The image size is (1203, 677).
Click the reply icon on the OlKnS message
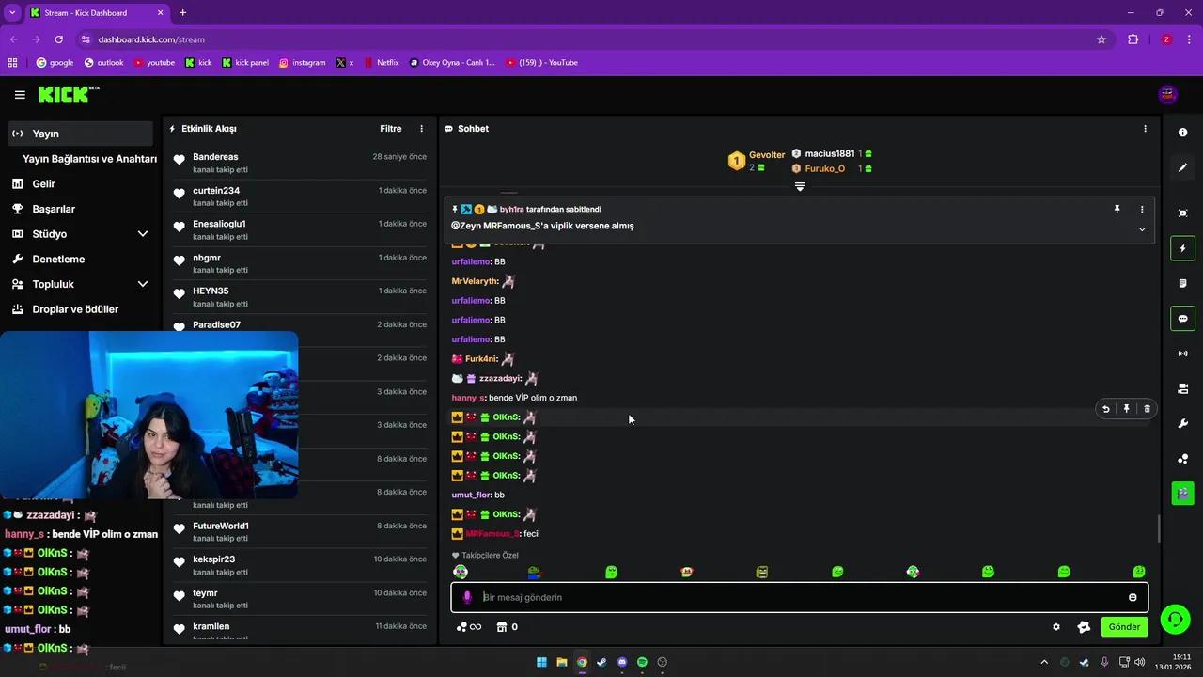click(1105, 408)
